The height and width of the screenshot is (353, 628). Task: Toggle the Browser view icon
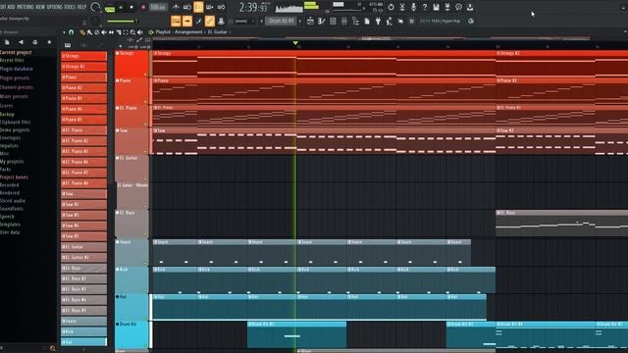pyautogui.click(x=355, y=21)
